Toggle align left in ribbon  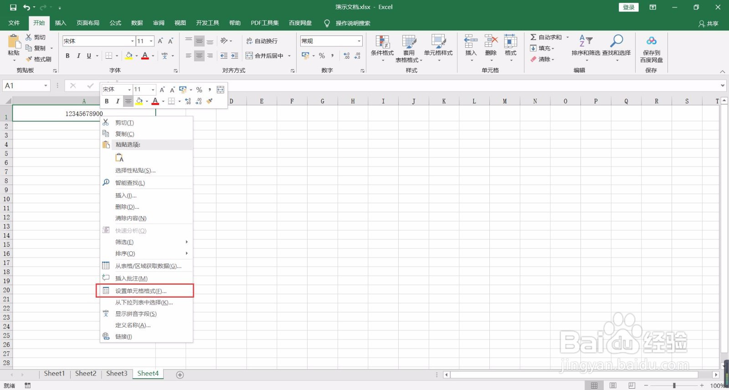tap(189, 56)
